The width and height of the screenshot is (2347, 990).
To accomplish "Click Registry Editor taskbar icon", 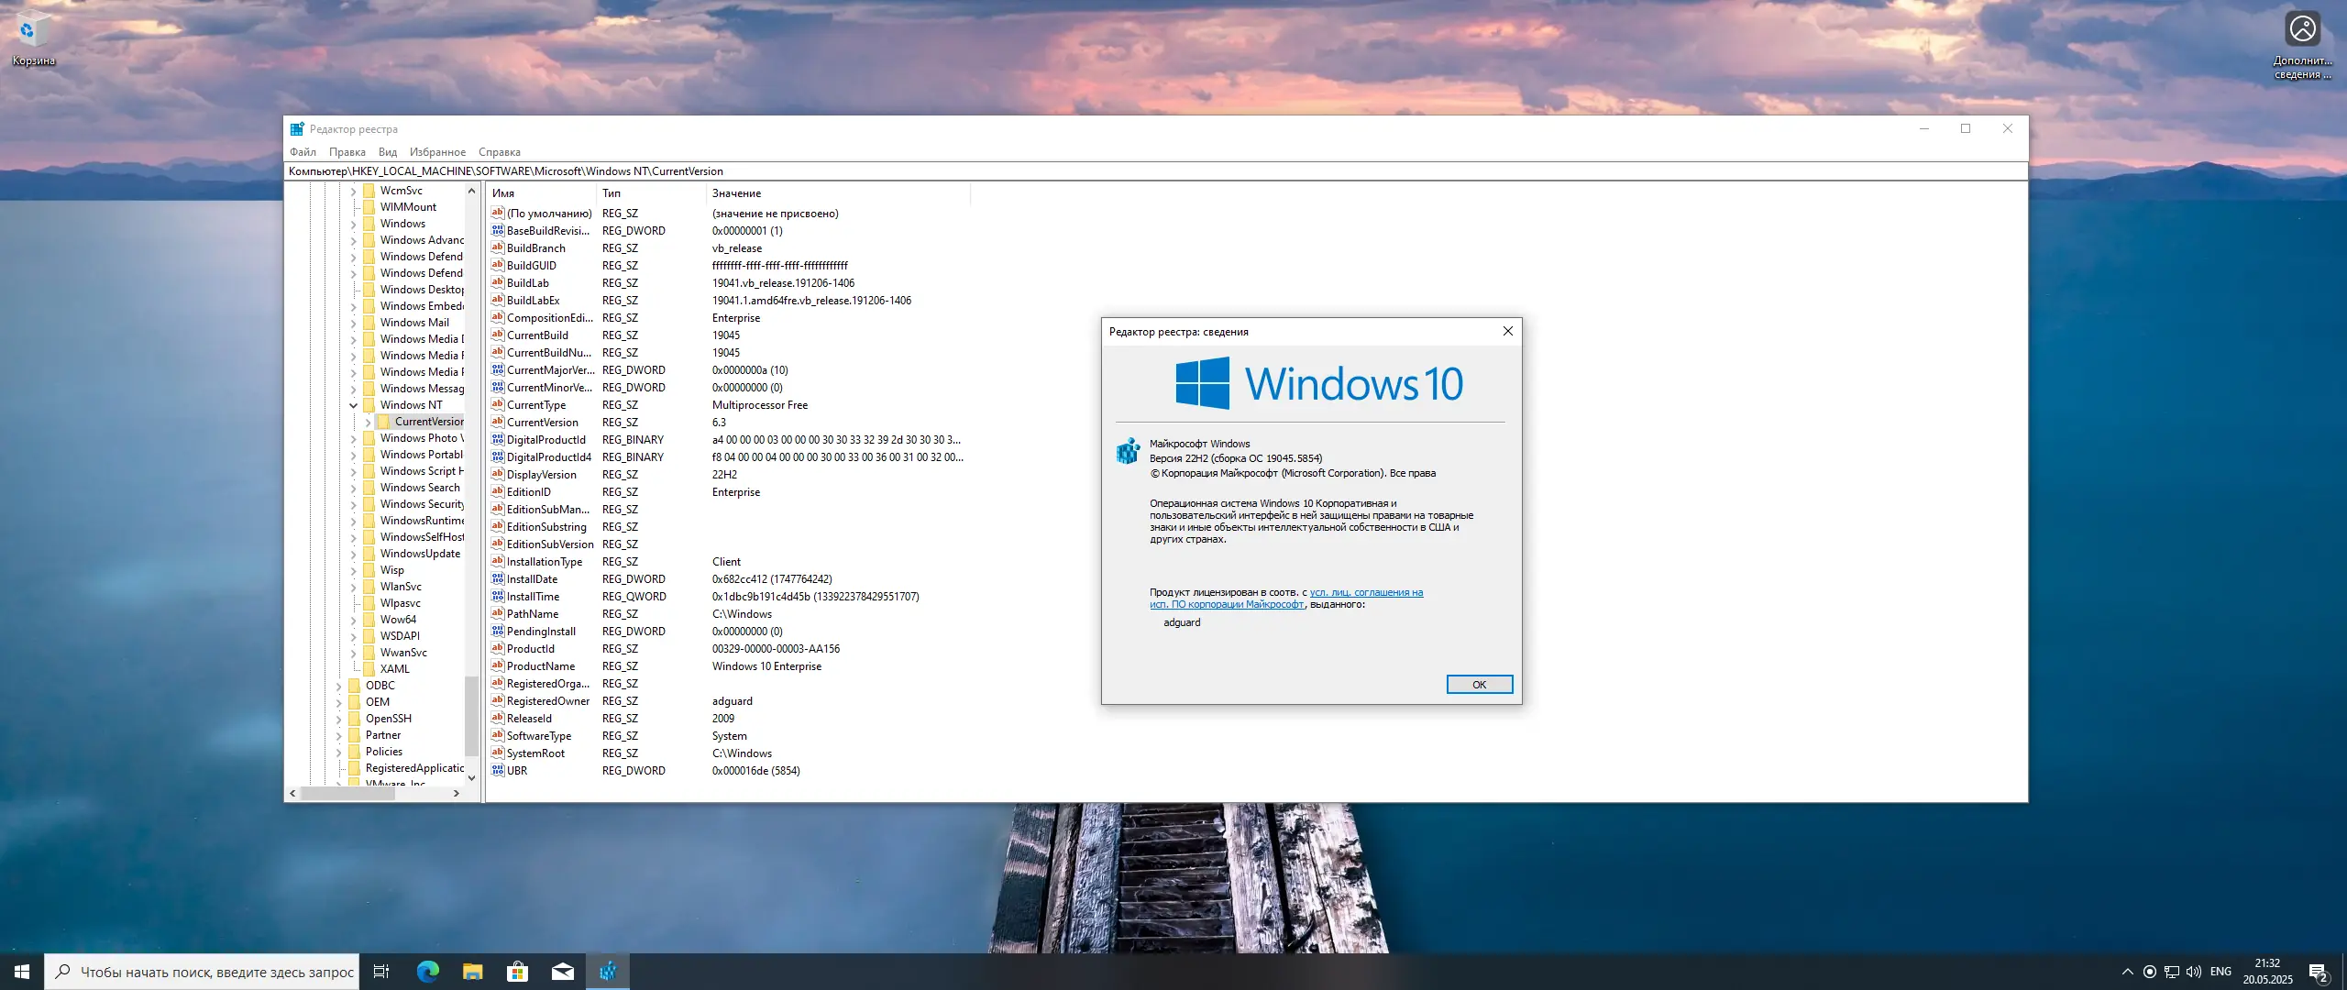I will [608, 972].
